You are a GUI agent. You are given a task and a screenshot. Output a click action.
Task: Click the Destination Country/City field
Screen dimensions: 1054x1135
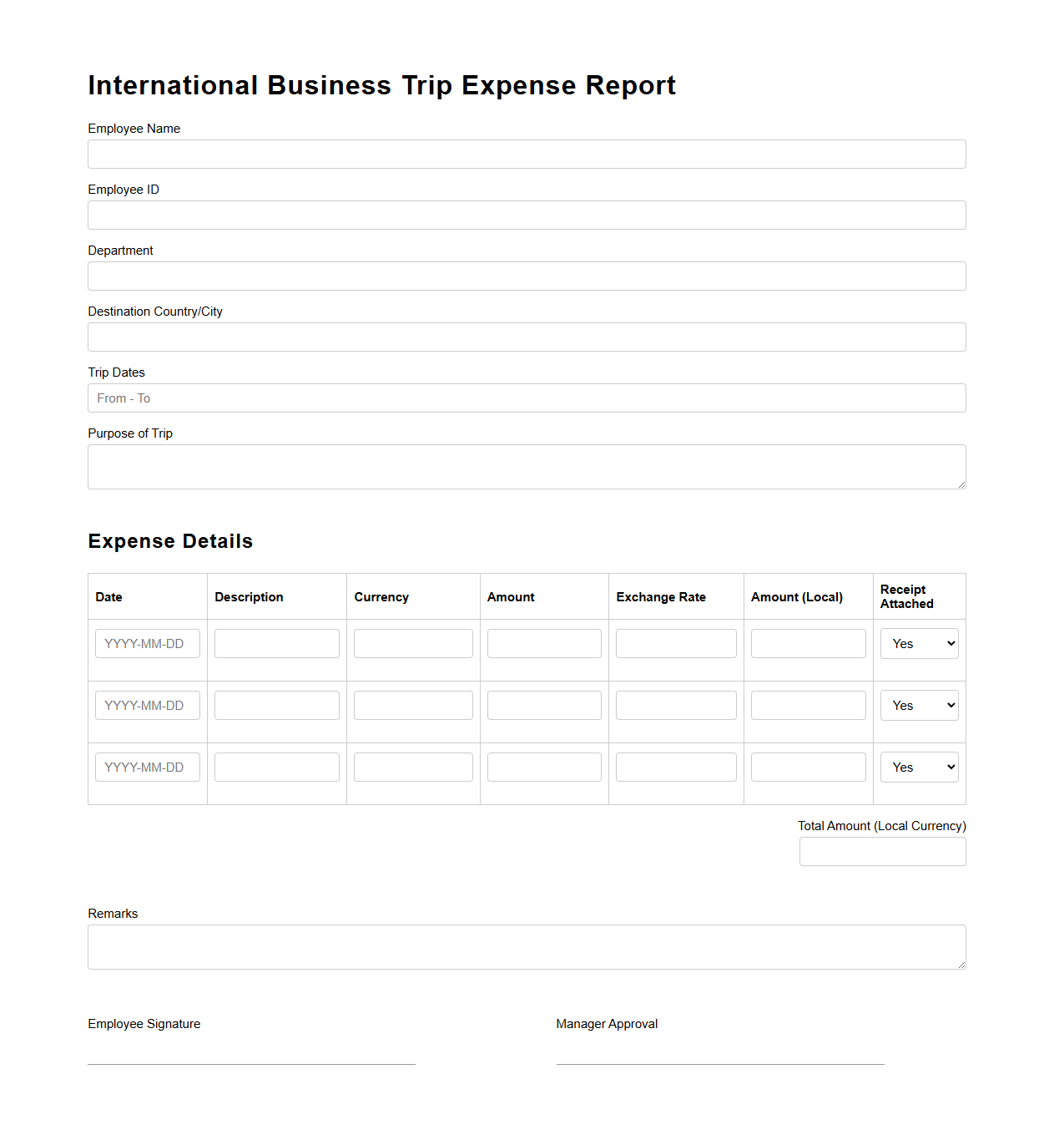coord(526,337)
